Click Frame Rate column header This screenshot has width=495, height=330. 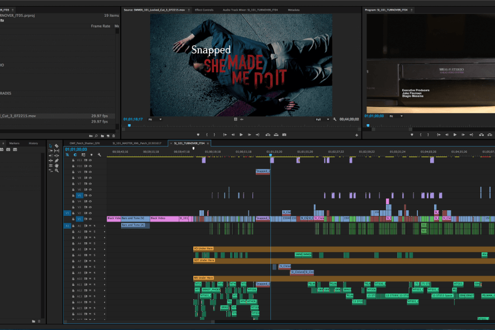(101, 26)
